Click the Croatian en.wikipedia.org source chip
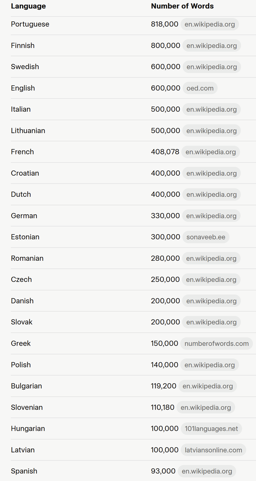 click(211, 173)
